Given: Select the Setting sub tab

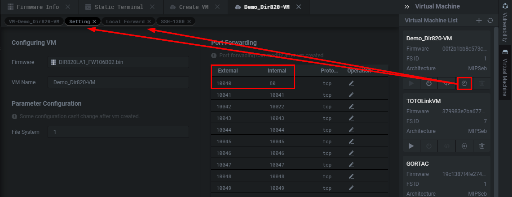Looking at the screenshot, I should point(79,21).
